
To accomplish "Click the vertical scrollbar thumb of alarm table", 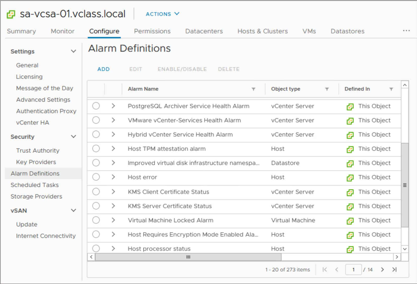I will 405,185.
